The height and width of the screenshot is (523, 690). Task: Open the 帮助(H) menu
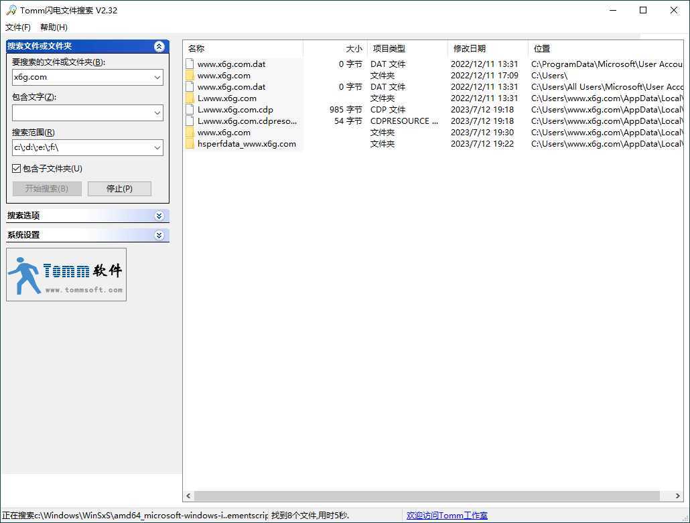click(x=52, y=27)
